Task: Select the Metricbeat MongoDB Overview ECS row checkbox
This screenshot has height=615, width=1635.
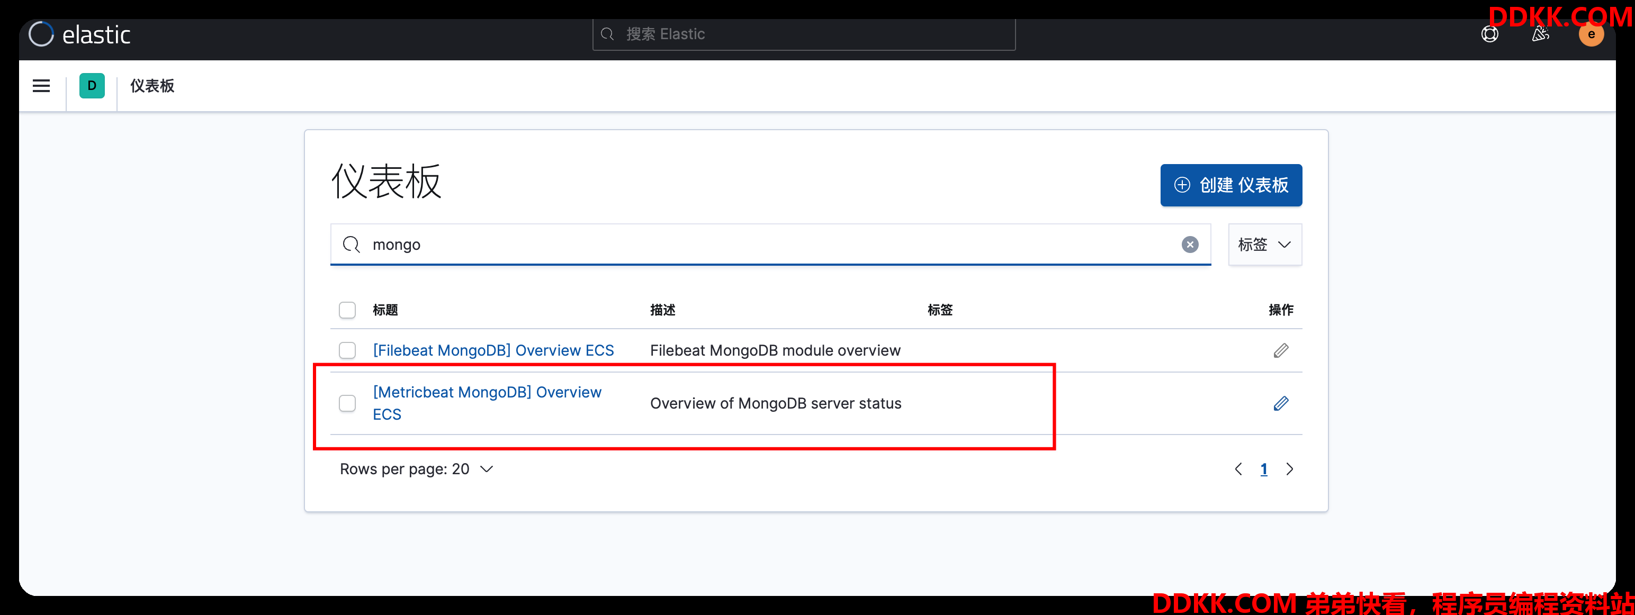Action: tap(347, 403)
